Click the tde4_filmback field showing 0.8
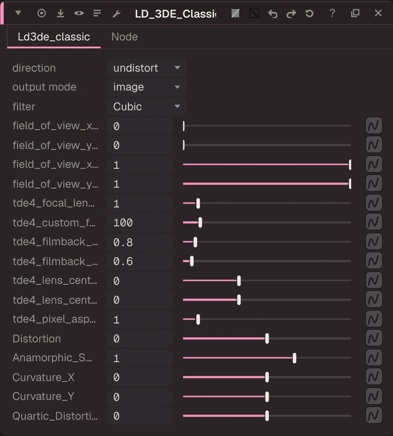The width and height of the screenshot is (393, 436). tap(140, 242)
